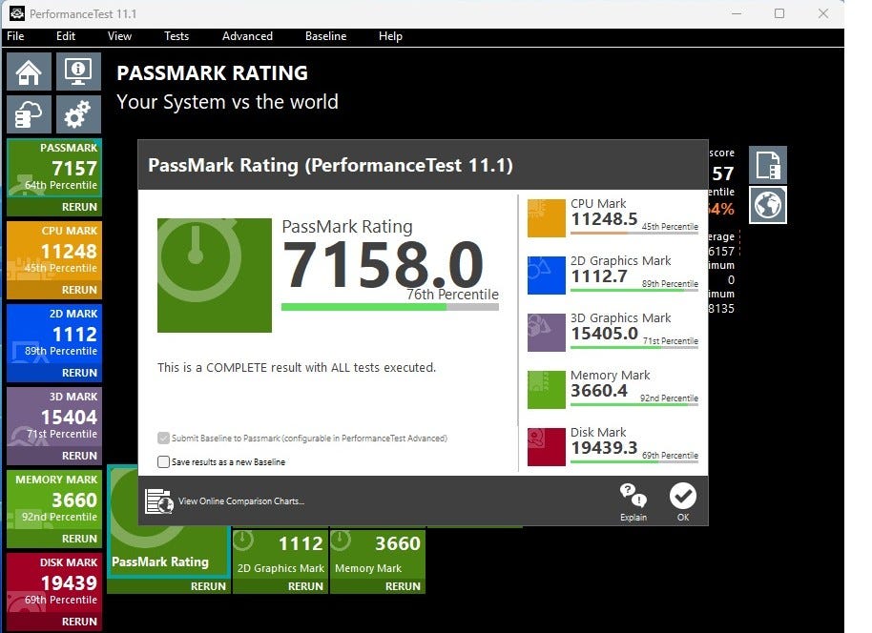
Task: Click the green Memory Mark icon in dialog
Action: [x=546, y=390]
